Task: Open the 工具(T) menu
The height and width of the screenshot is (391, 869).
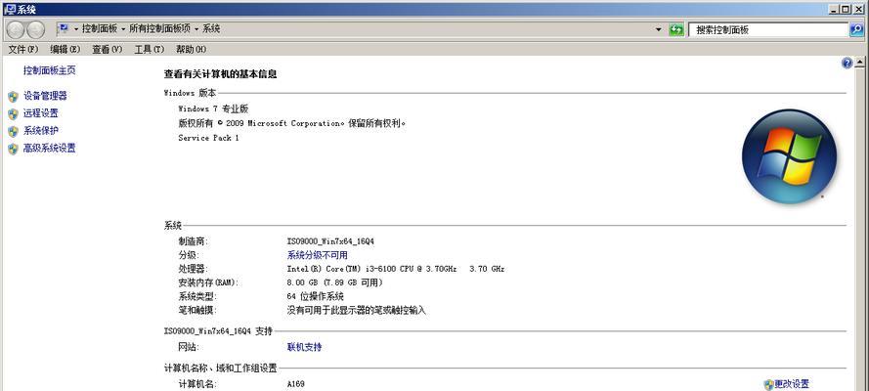Action: 150,49
